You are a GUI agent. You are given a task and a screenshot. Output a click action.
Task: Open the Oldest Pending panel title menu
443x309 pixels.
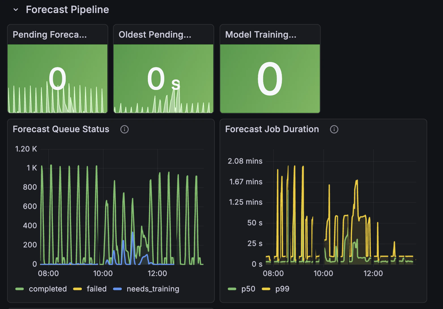tap(155, 35)
